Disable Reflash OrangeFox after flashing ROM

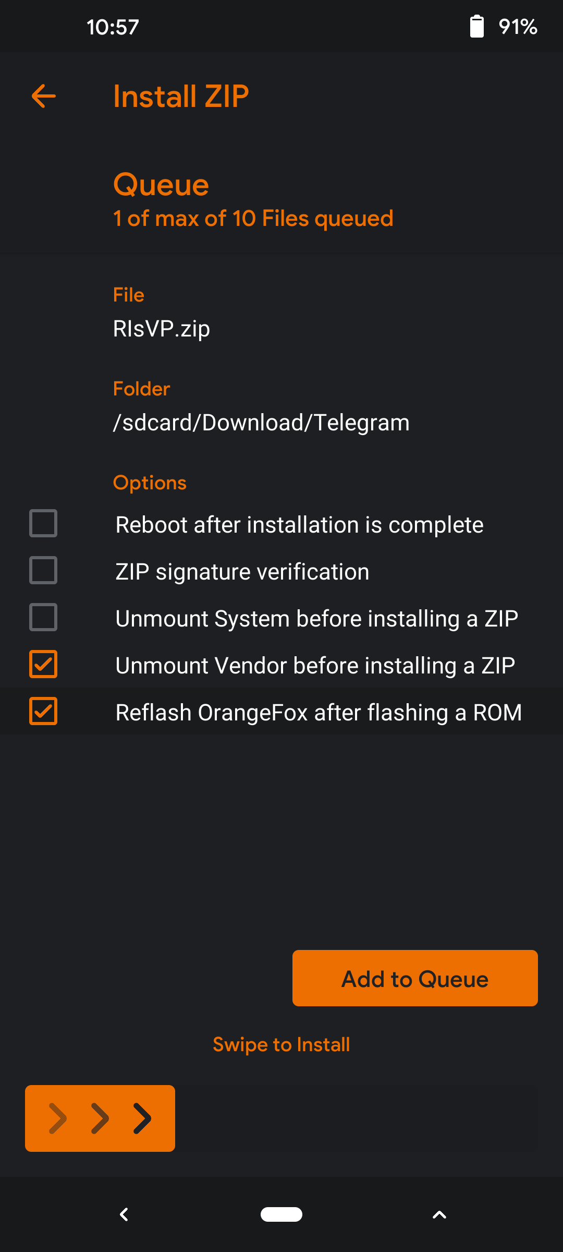tap(43, 711)
